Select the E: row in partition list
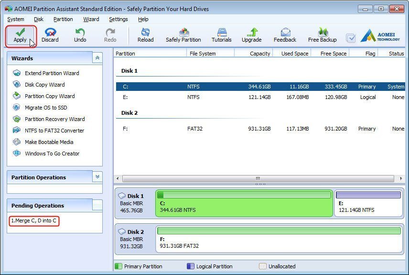This screenshot has width=409, height=275. coord(260,97)
